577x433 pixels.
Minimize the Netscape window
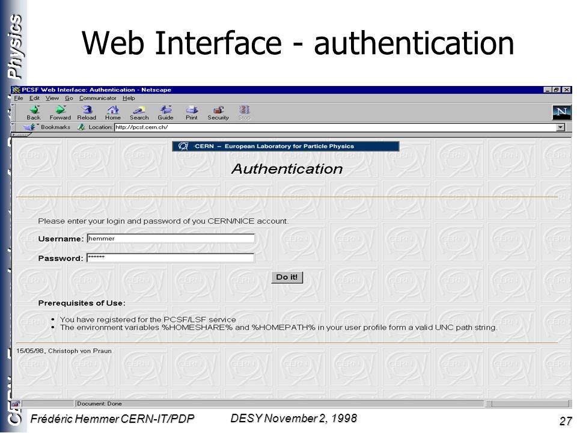[x=548, y=90]
